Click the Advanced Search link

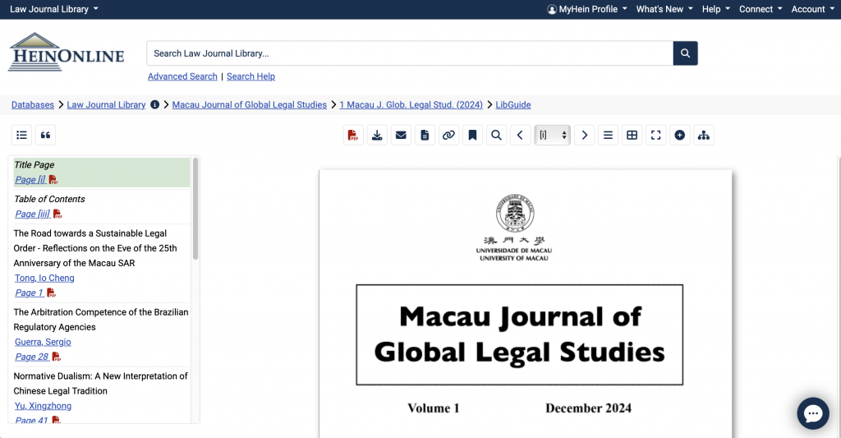[x=182, y=76]
